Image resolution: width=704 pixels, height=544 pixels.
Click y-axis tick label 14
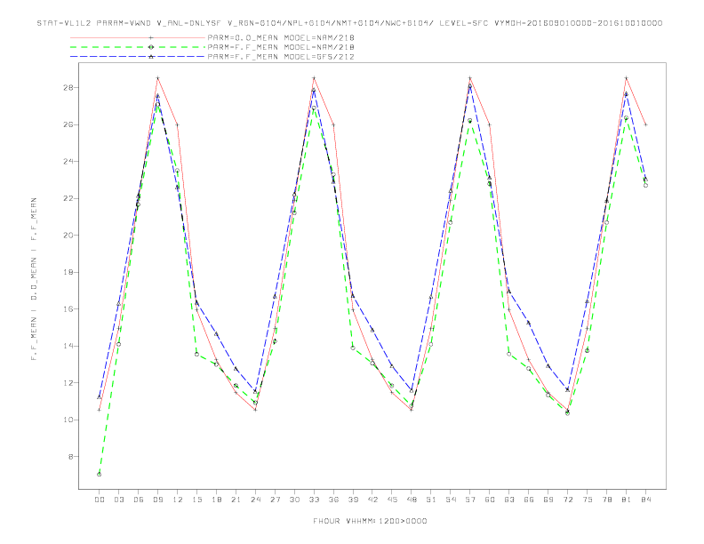[x=68, y=346]
